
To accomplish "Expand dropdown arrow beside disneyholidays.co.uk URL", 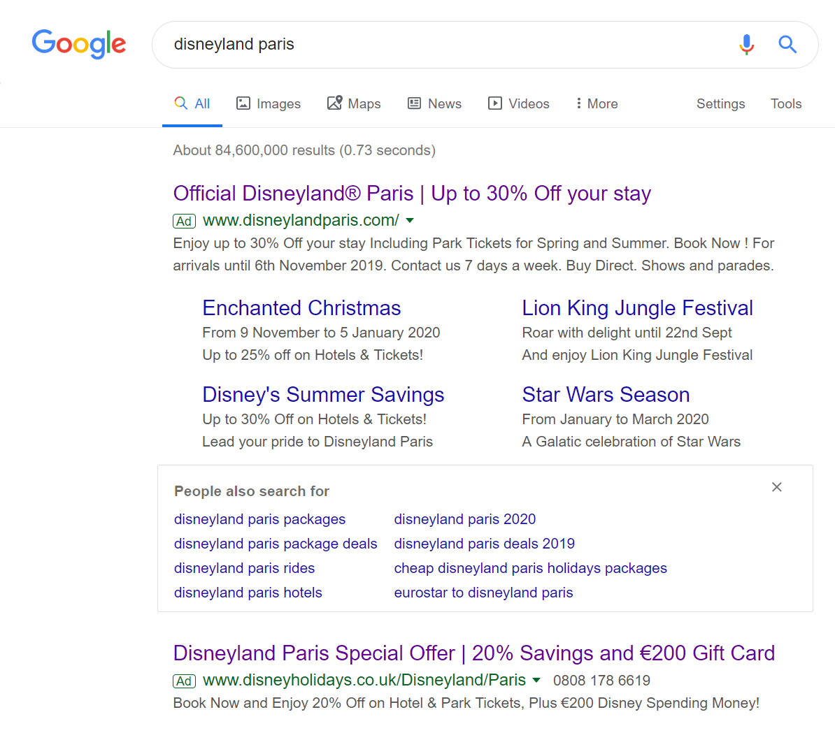I will click(x=536, y=680).
